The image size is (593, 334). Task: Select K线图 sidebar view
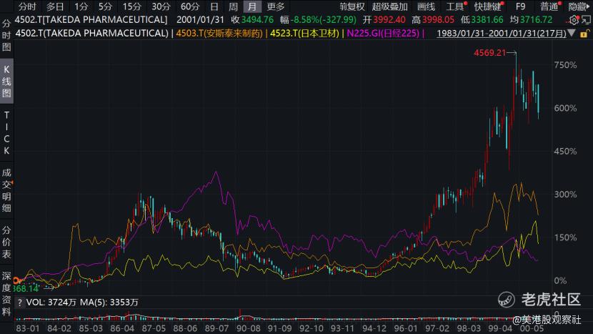pos(6,81)
